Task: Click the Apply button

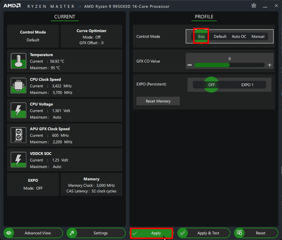Action: 152,233
